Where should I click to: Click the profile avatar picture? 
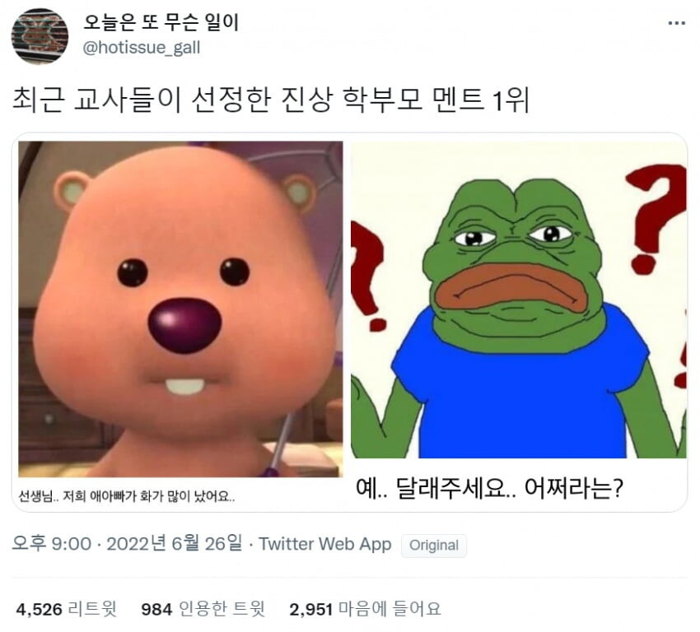coord(40,36)
